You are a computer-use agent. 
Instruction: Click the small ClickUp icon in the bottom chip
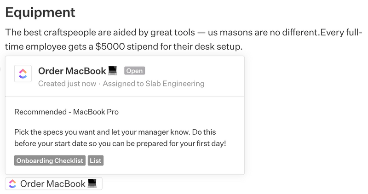click(x=13, y=184)
